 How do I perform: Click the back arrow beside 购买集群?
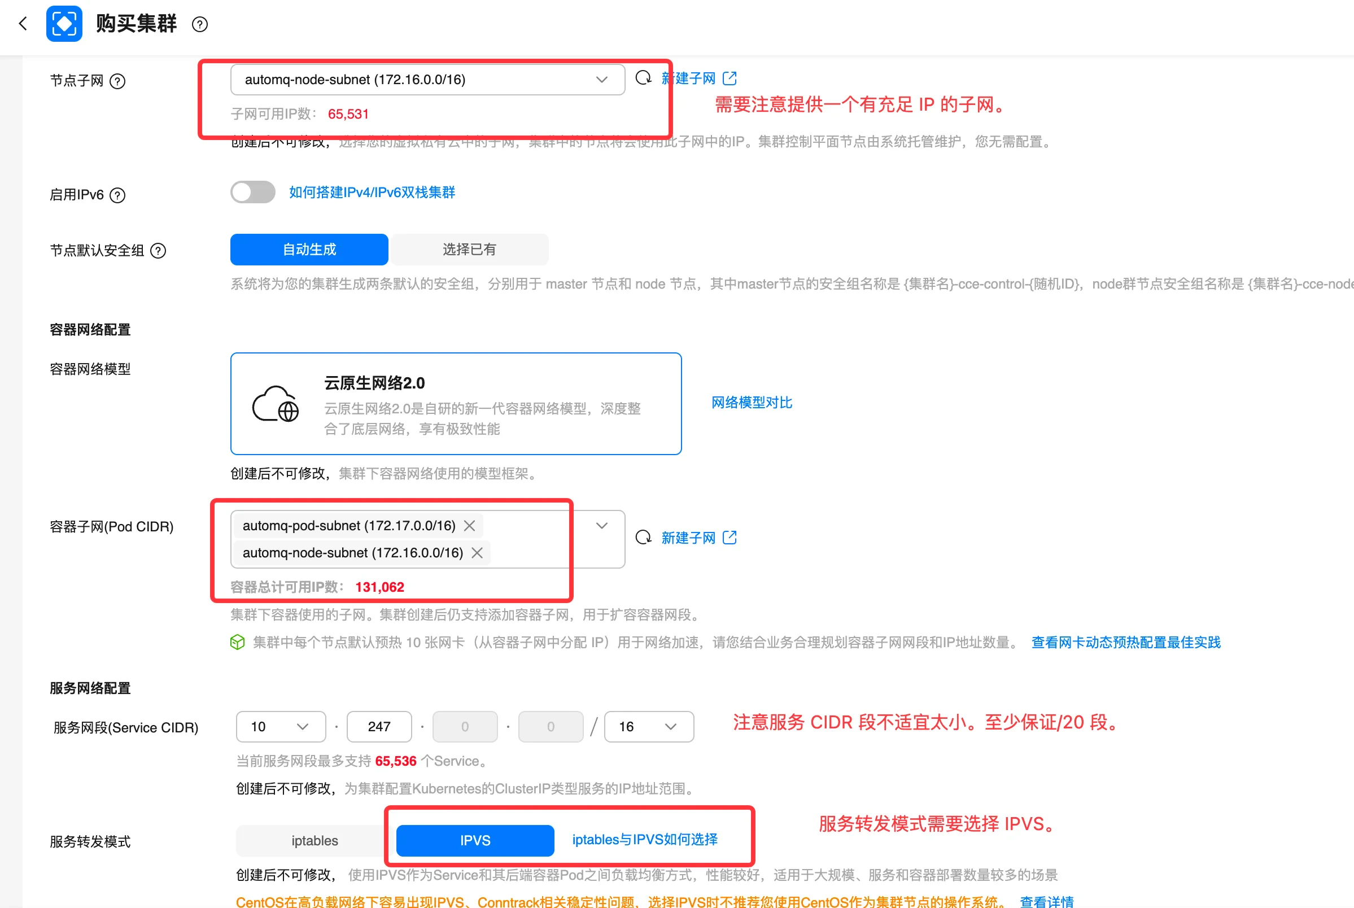[x=23, y=24]
